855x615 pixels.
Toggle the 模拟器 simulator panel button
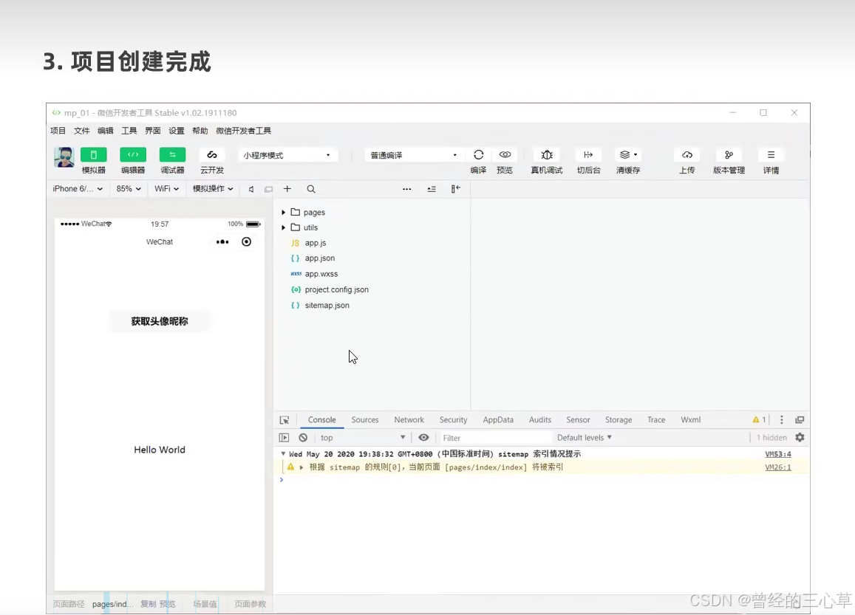click(x=93, y=155)
